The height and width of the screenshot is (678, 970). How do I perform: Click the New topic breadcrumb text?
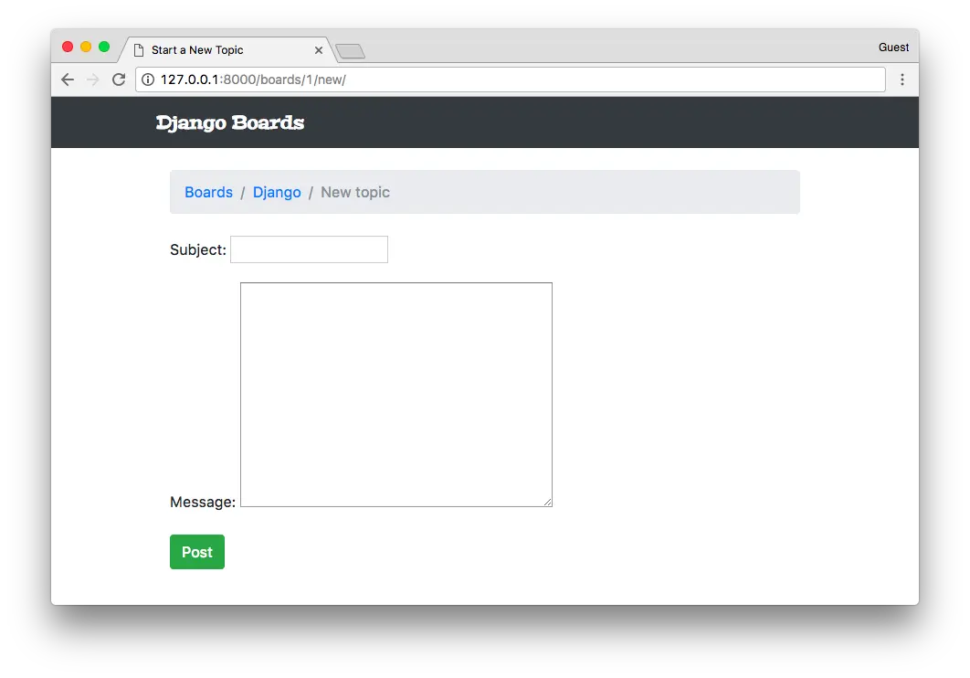pyautogui.click(x=355, y=193)
